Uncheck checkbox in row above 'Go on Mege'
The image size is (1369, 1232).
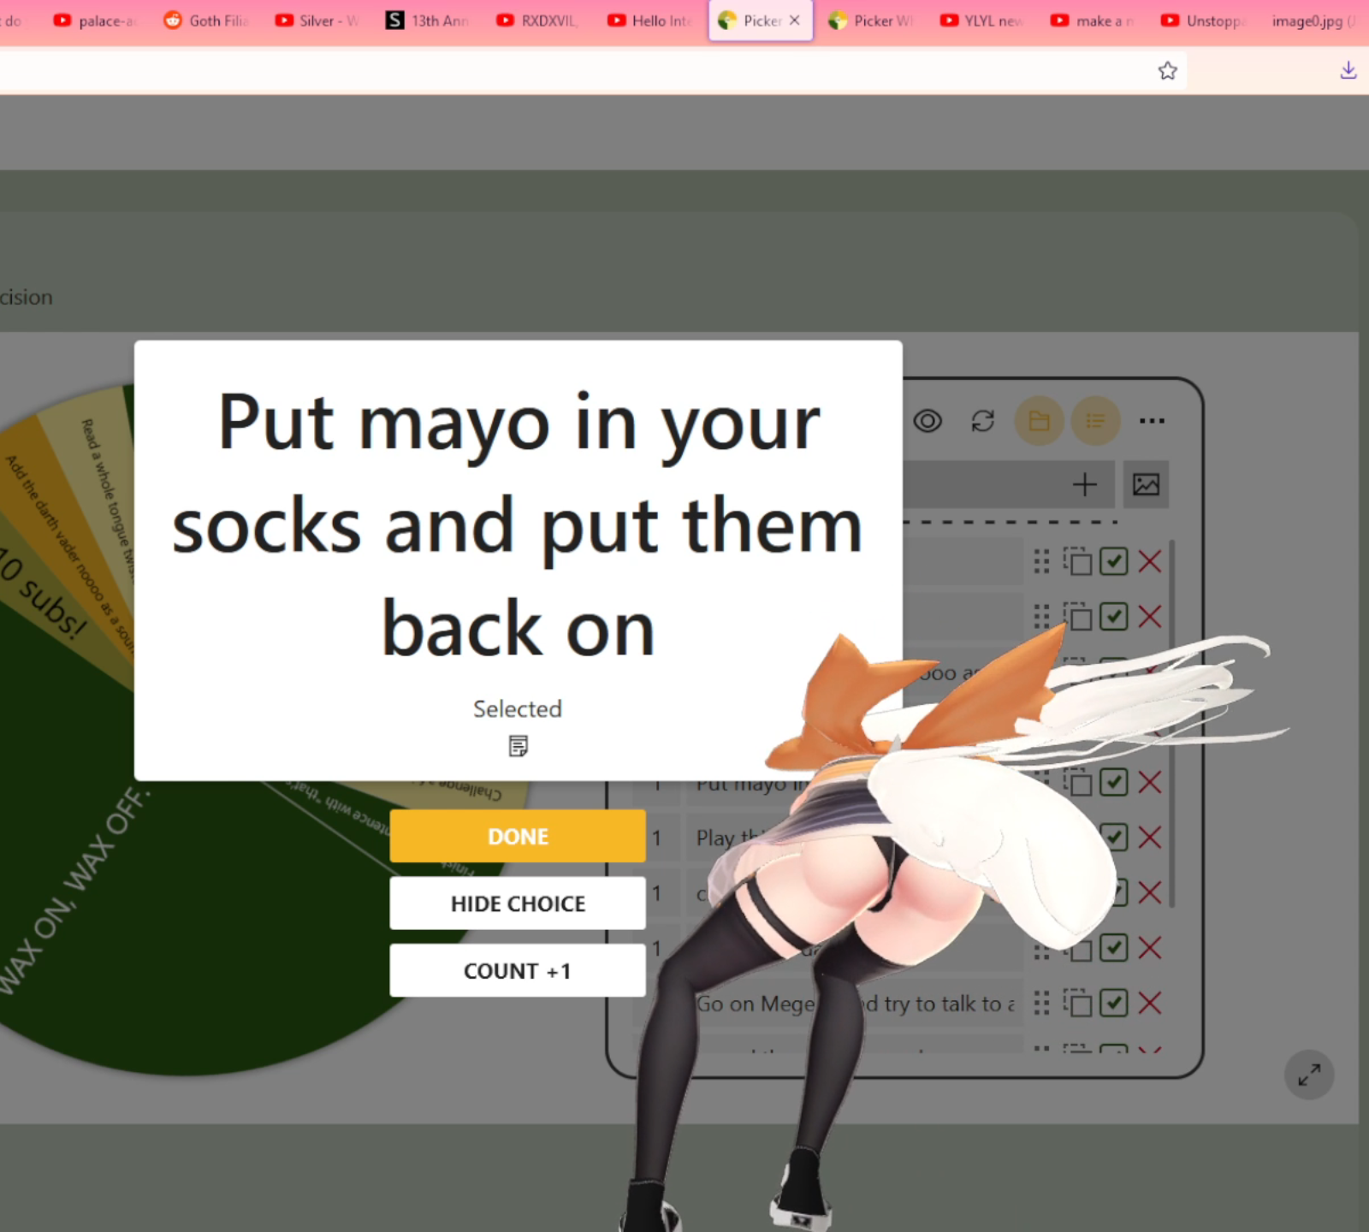click(x=1114, y=948)
